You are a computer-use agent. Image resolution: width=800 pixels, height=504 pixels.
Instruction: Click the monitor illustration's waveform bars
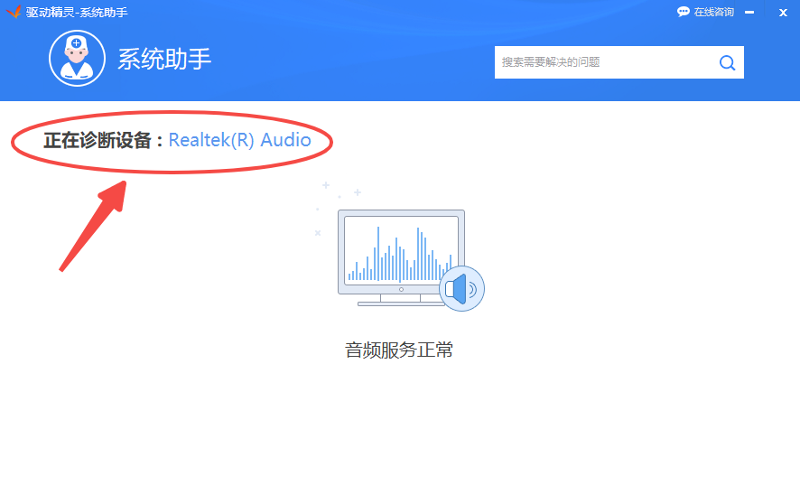[398, 254]
